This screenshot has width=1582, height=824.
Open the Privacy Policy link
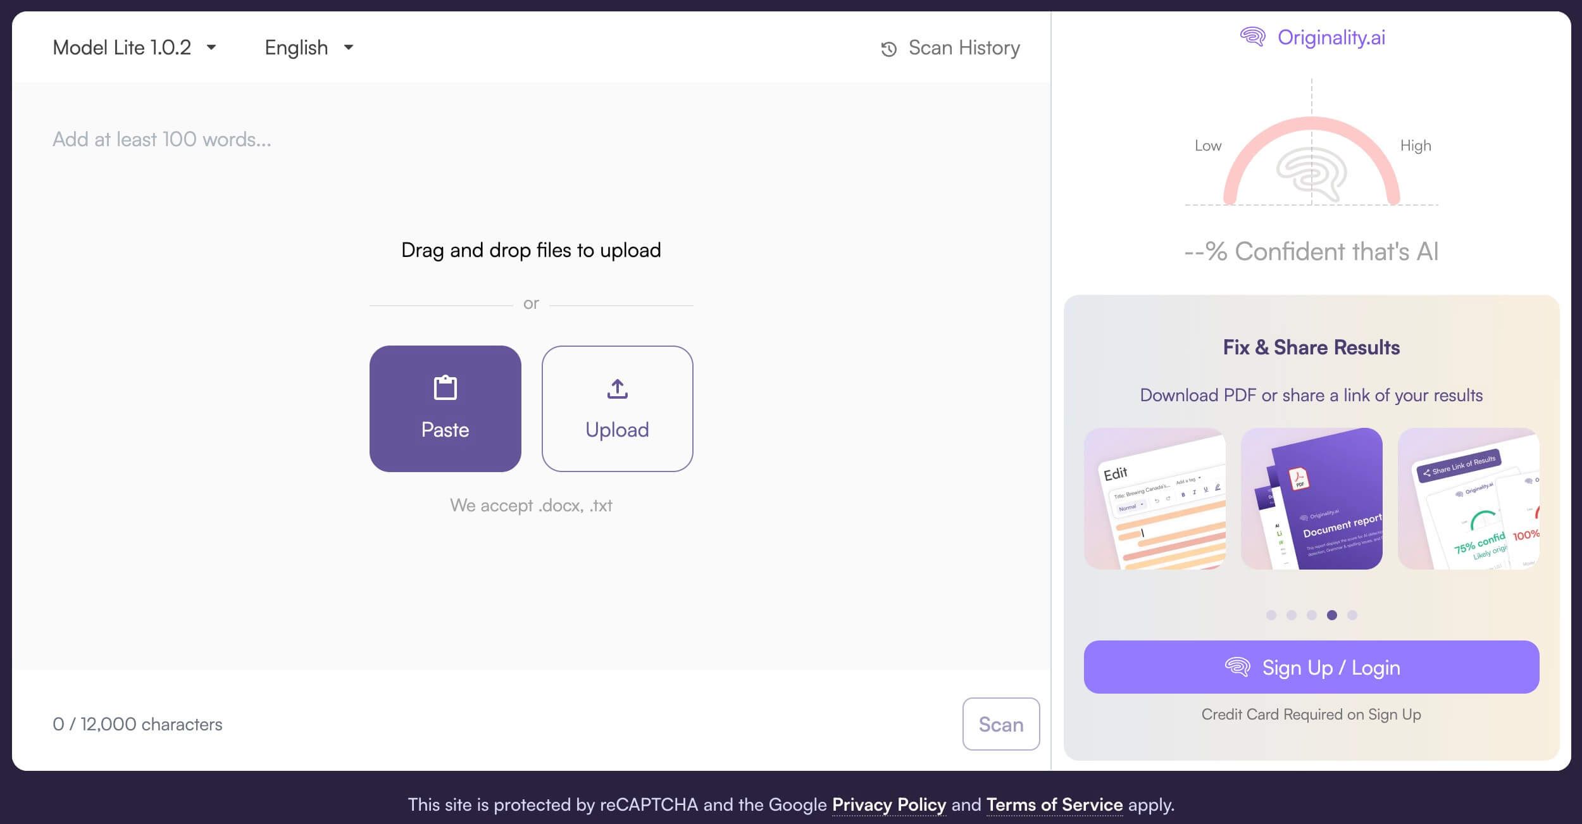coord(888,804)
